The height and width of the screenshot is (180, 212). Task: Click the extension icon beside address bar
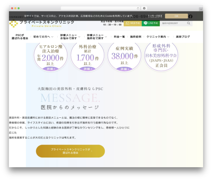[x=144, y=8]
